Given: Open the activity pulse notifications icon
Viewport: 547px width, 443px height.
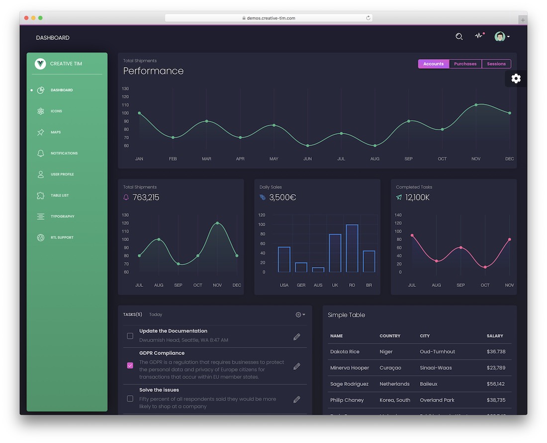Looking at the screenshot, I should point(480,35).
